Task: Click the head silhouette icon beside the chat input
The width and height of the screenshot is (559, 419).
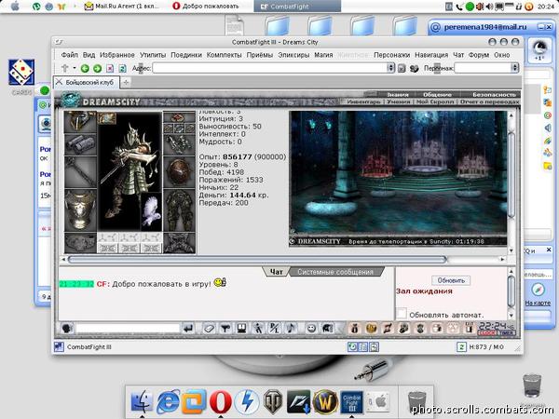Action: click(x=67, y=328)
